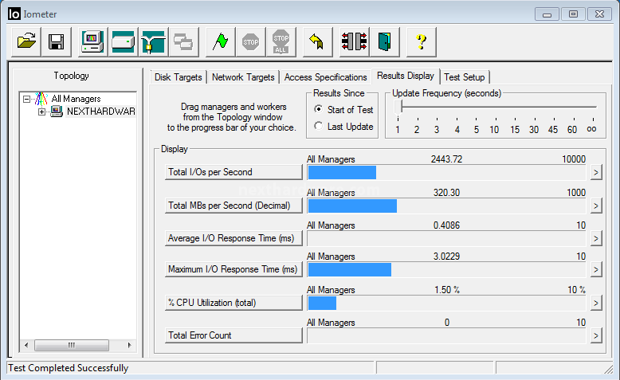620x380 pixels.
Task: Start tests with the green flag
Action: tap(220, 42)
